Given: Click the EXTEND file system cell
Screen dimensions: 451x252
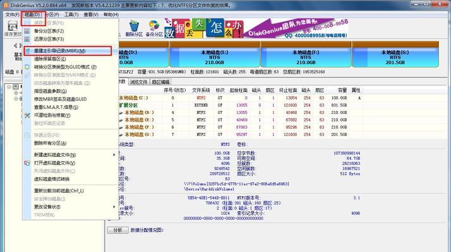Looking at the screenshot, I should [201, 105].
